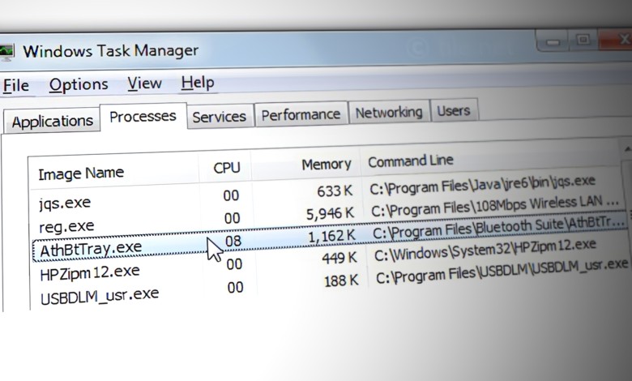632x381 pixels.
Task: Click the USBDLM command line path
Action: [502, 271]
